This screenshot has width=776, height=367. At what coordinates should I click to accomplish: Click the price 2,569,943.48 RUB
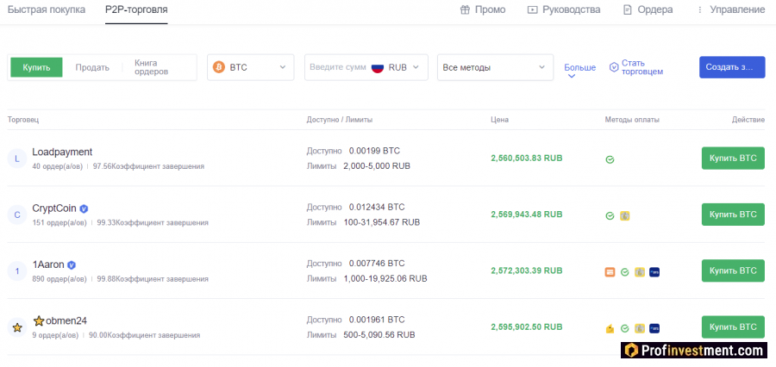point(527,215)
